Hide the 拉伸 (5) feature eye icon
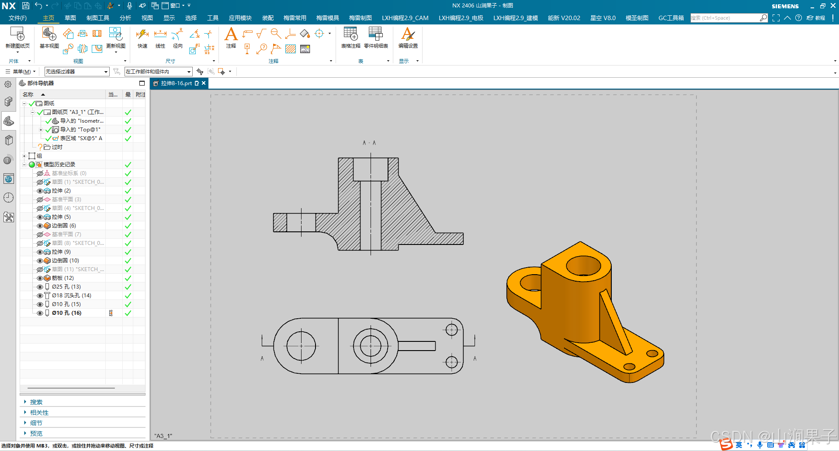Screen dimensions: 839x451 point(40,217)
